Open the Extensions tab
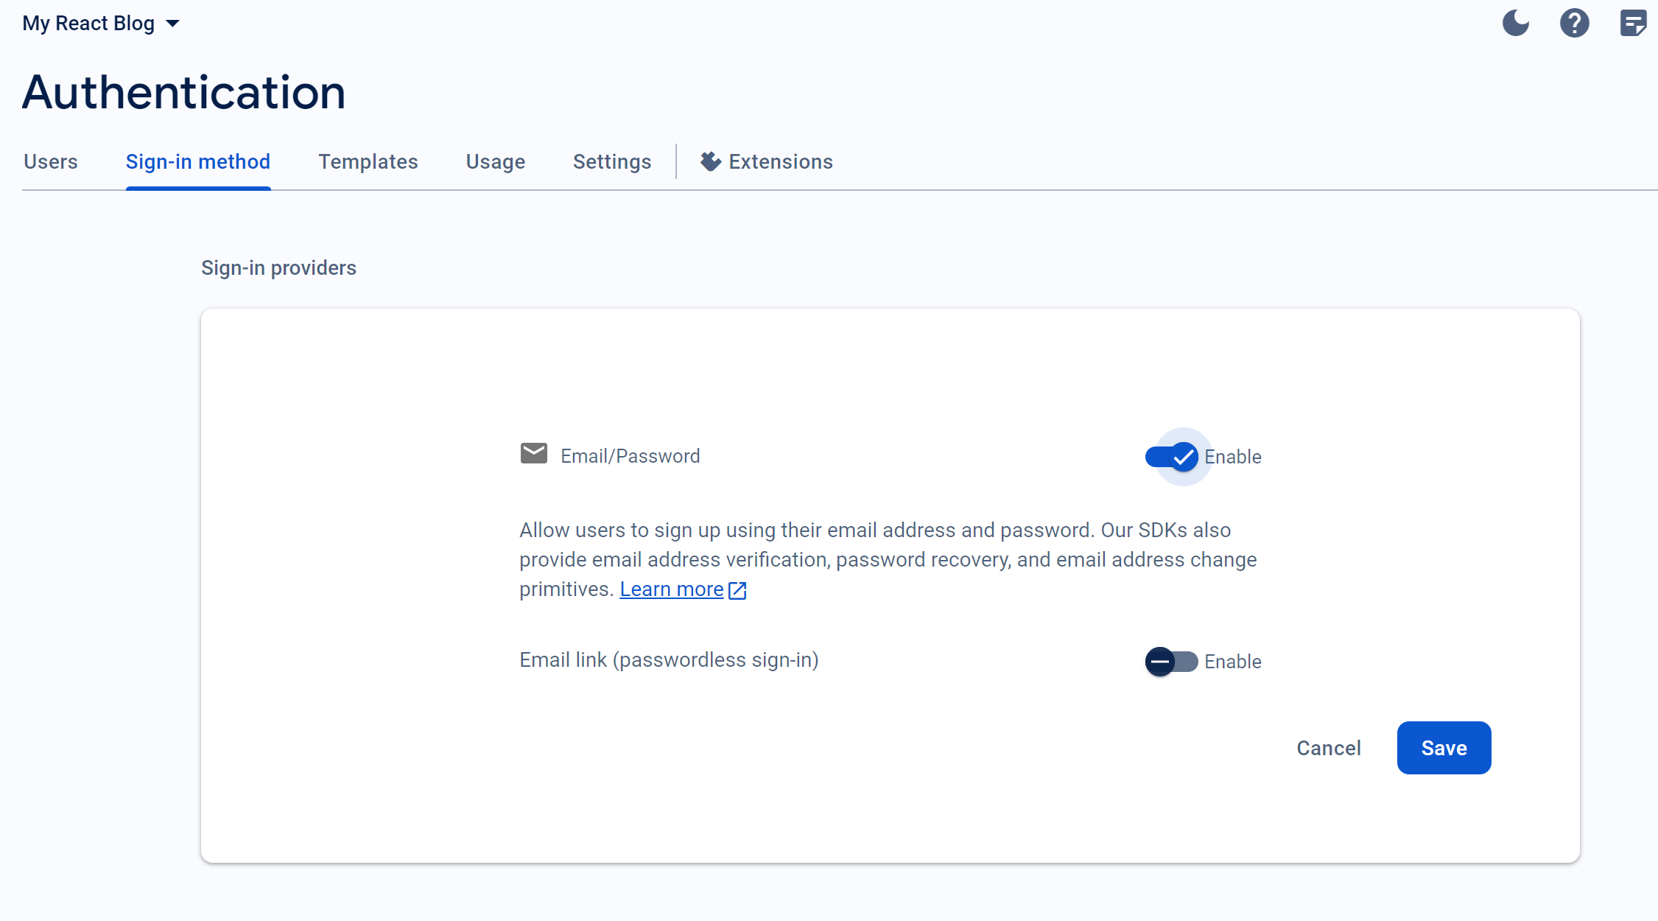1658x921 pixels. (x=780, y=161)
